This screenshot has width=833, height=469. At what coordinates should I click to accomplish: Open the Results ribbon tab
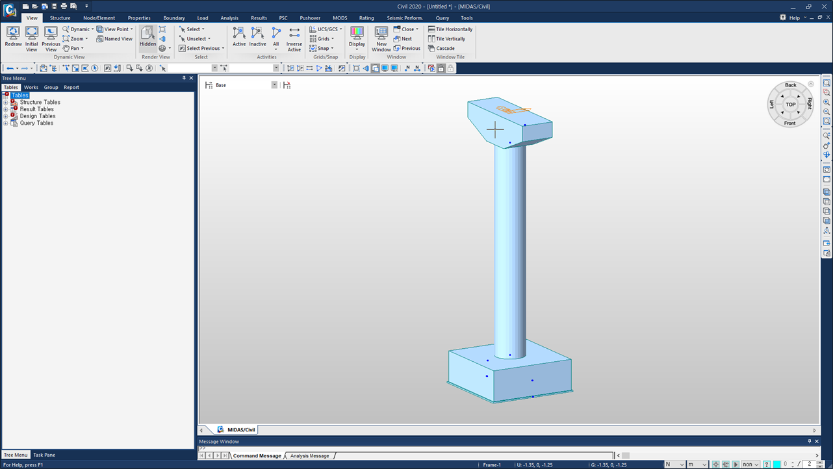click(259, 18)
